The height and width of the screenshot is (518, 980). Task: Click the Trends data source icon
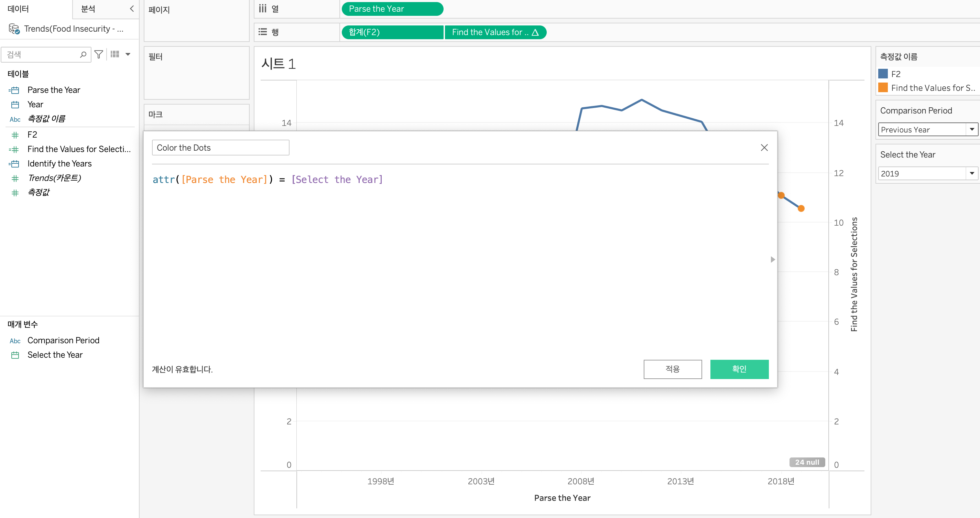[14, 29]
